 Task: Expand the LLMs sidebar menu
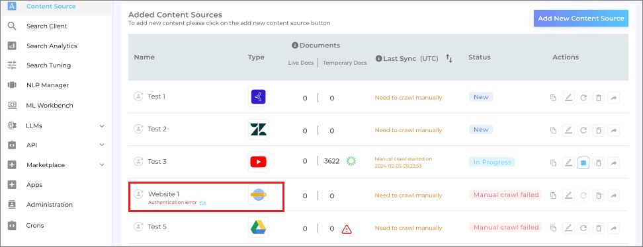102,125
